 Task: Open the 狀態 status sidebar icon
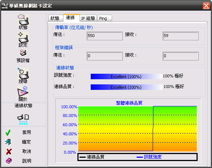pos(23,22)
